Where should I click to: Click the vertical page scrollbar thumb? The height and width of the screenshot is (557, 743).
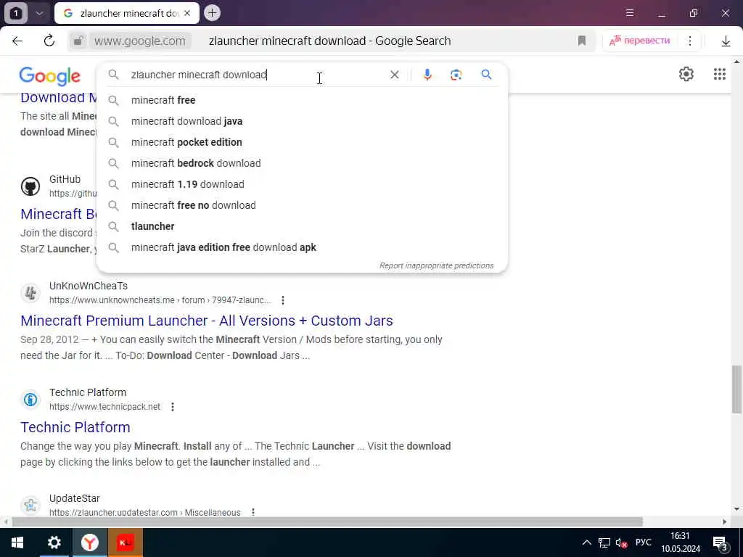pos(736,389)
